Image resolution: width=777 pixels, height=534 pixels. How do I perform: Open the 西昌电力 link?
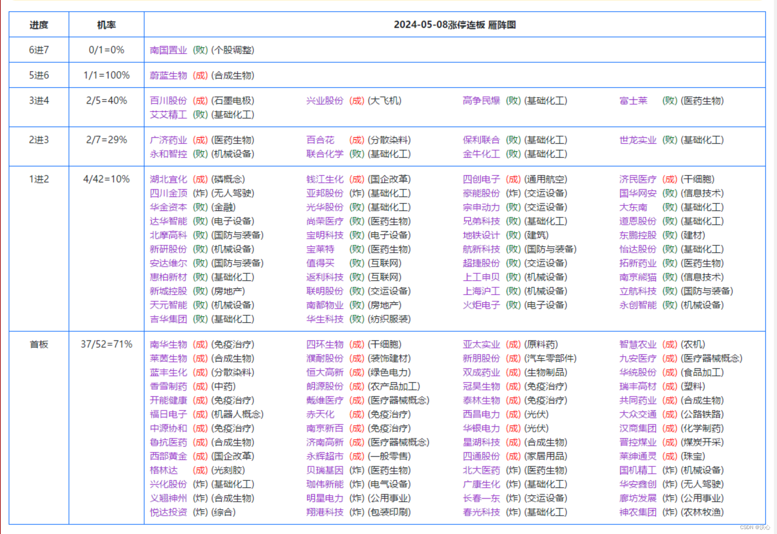(x=481, y=415)
